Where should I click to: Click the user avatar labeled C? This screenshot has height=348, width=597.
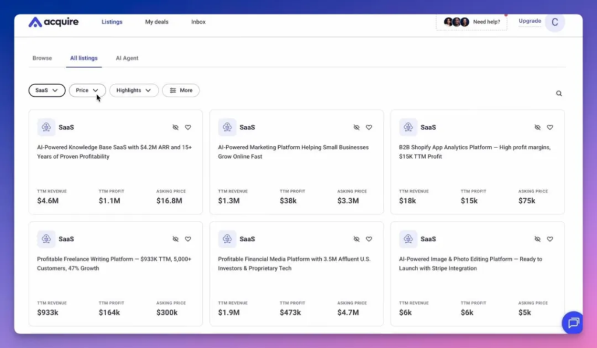[554, 22]
